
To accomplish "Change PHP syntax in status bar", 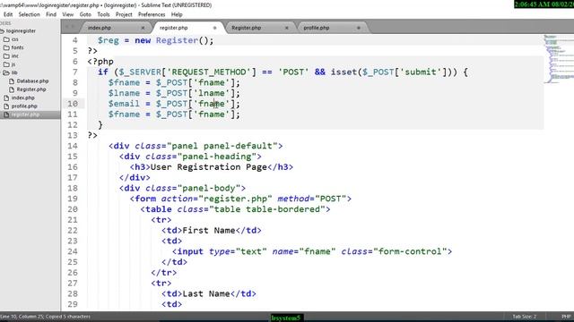I will [566, 317].
